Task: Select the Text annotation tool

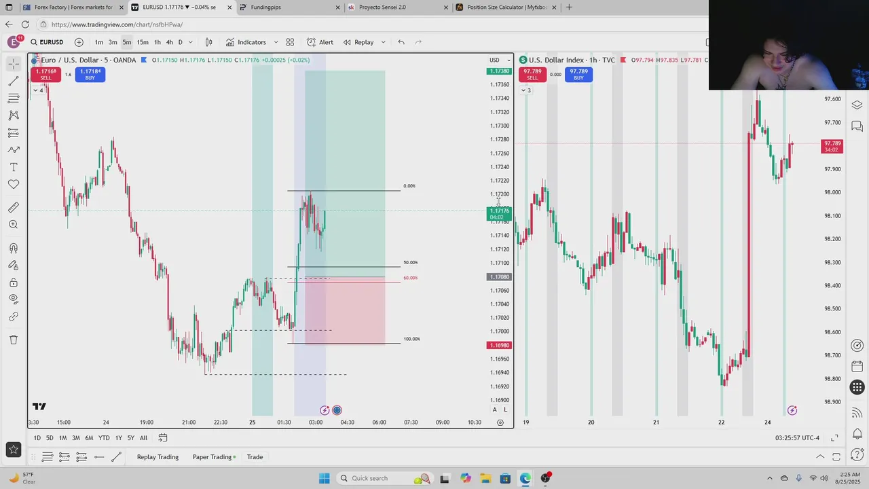Action: click(x=14, y=167)
